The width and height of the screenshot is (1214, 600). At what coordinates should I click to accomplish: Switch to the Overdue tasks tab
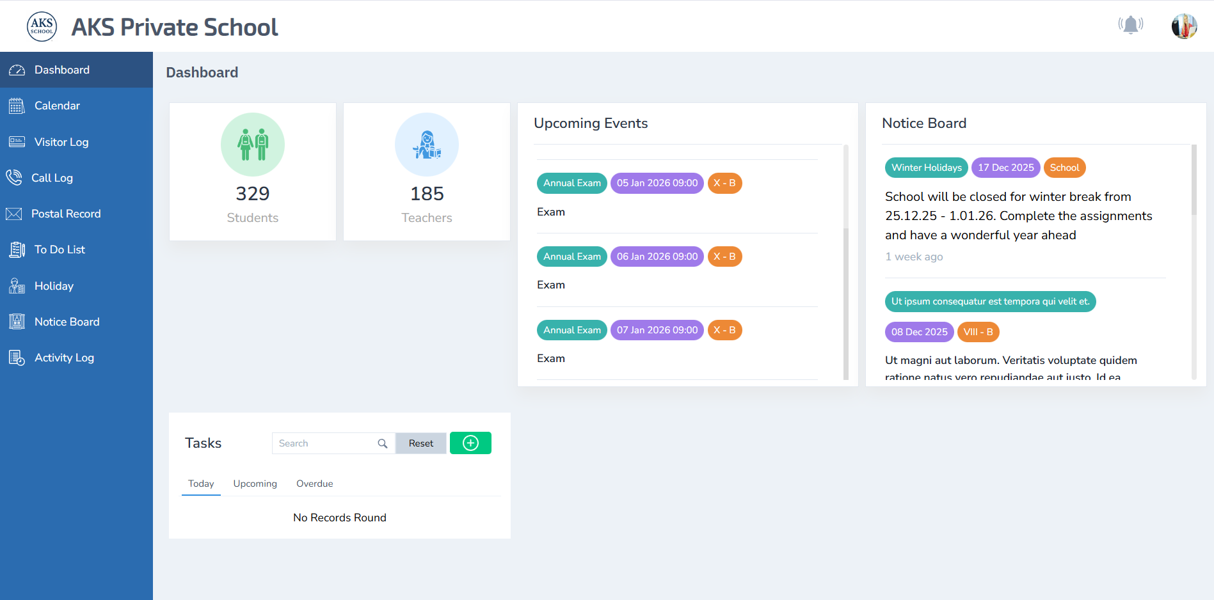[314, 484]
